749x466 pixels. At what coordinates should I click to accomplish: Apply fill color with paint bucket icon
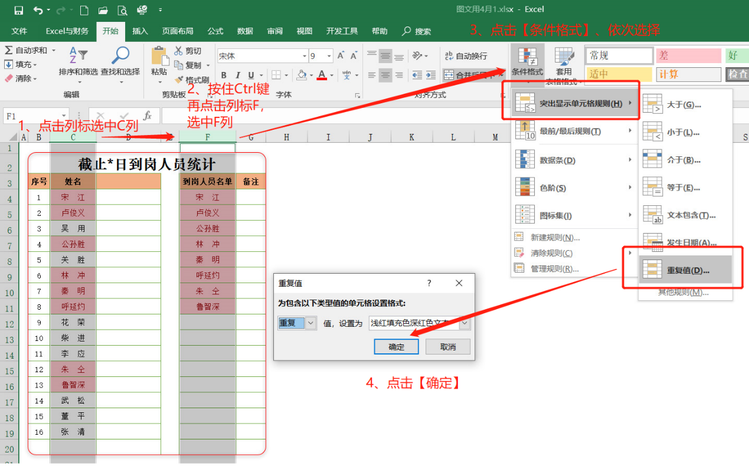[x=302, y=75]
